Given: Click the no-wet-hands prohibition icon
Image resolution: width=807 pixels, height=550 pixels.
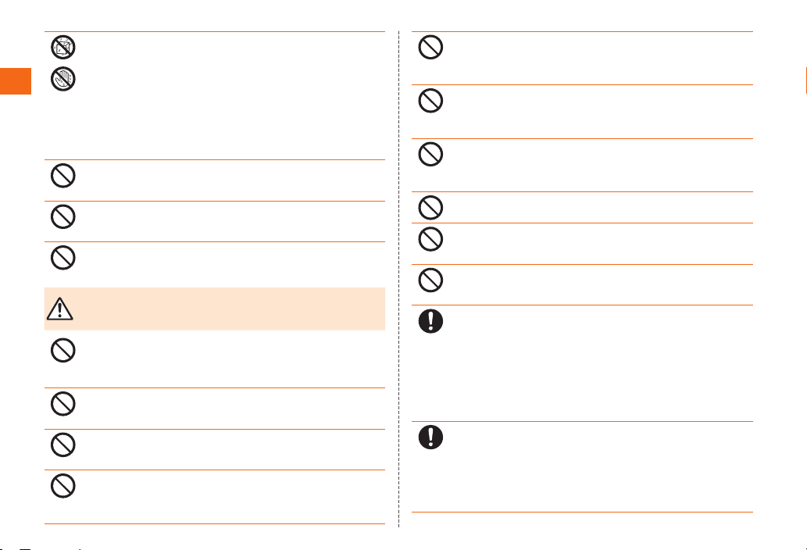Looking at the screenshot, I should [63, 79].
